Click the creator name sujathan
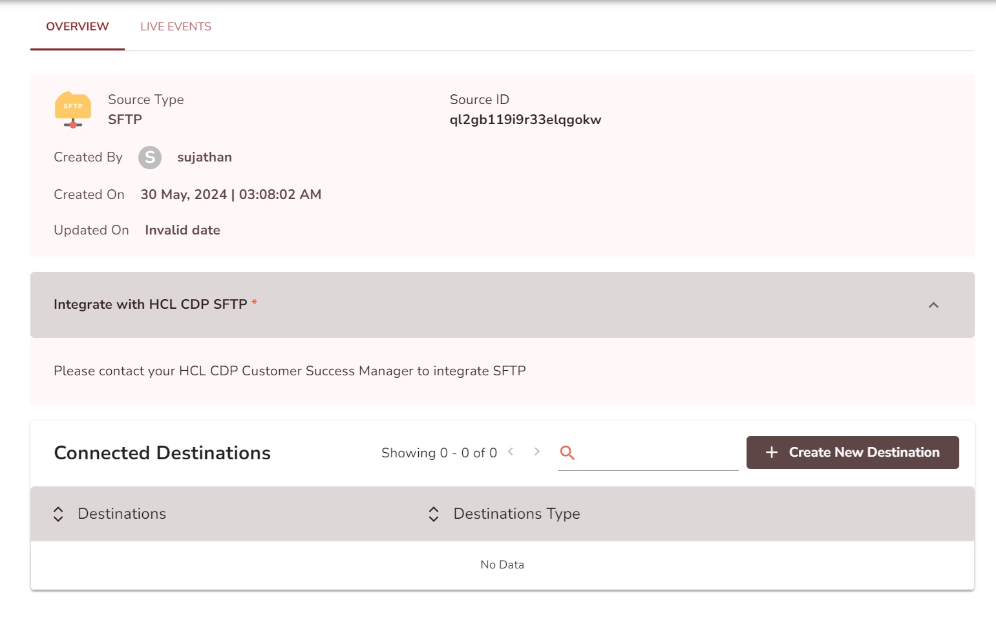This screenshot has height=635, width=996. [x=205, y=157]
